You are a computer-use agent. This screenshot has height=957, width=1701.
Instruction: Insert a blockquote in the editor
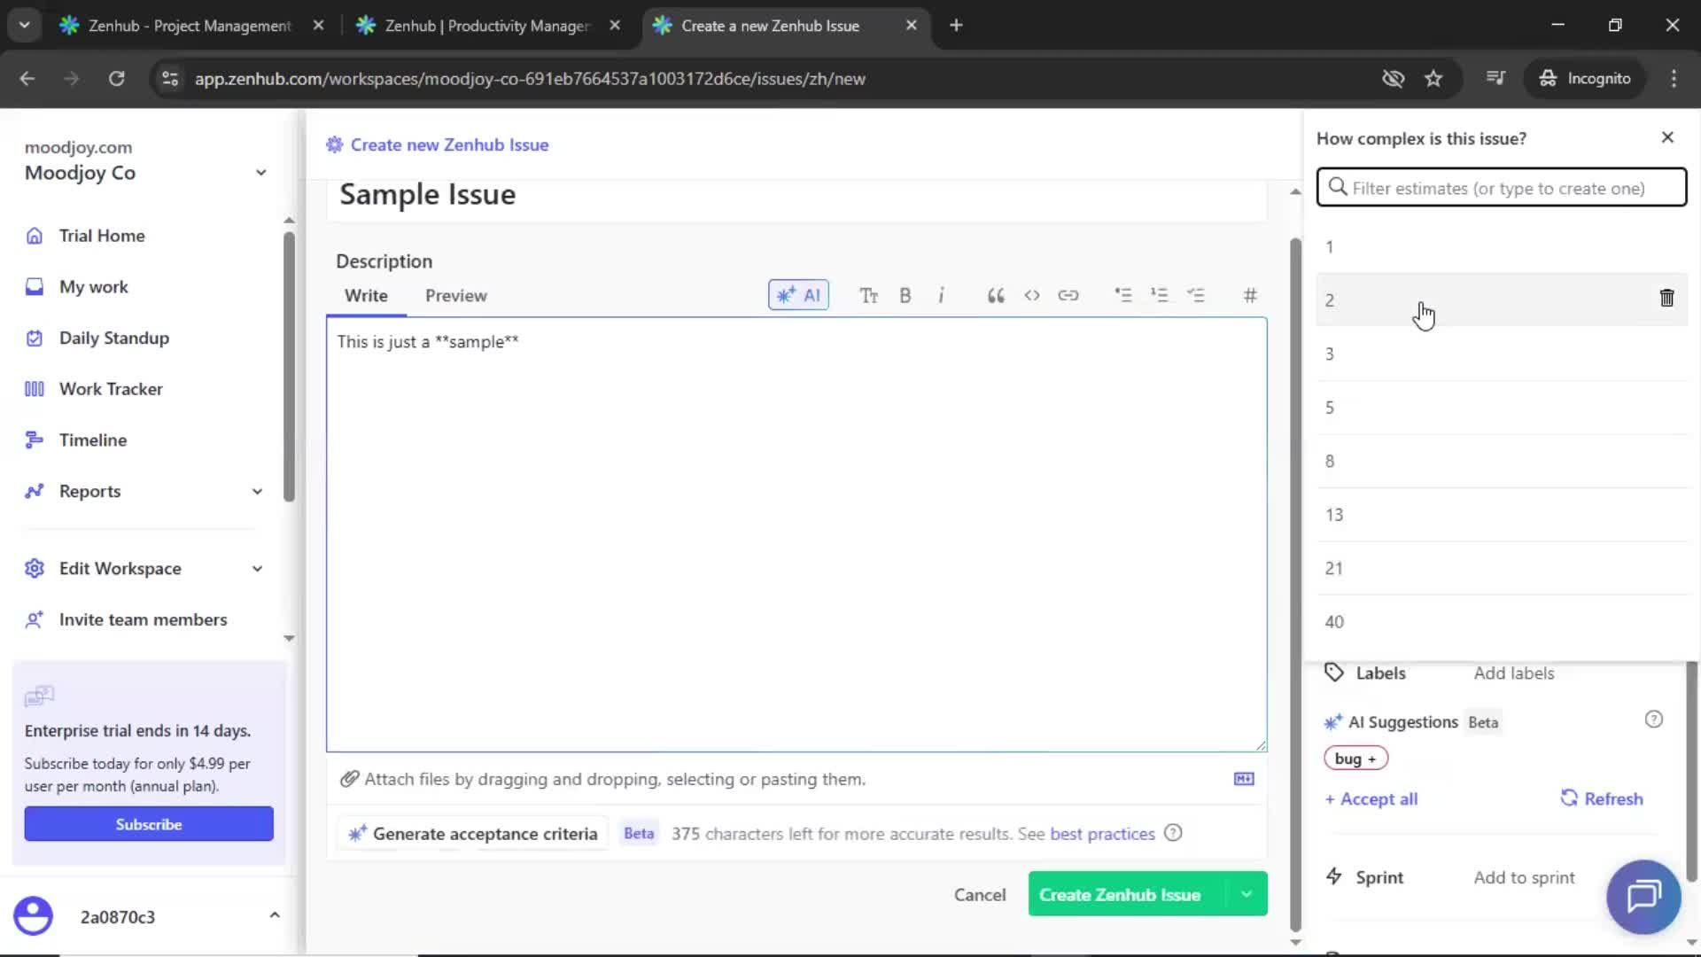[x=995, y=295]
